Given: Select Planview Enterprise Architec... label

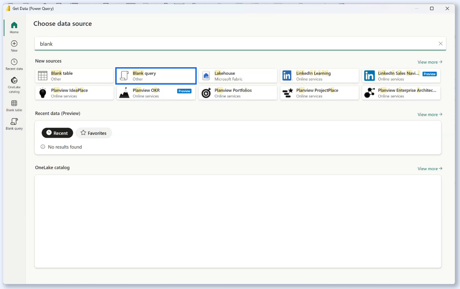Looking at the screenshot, I should click(407, 90).
